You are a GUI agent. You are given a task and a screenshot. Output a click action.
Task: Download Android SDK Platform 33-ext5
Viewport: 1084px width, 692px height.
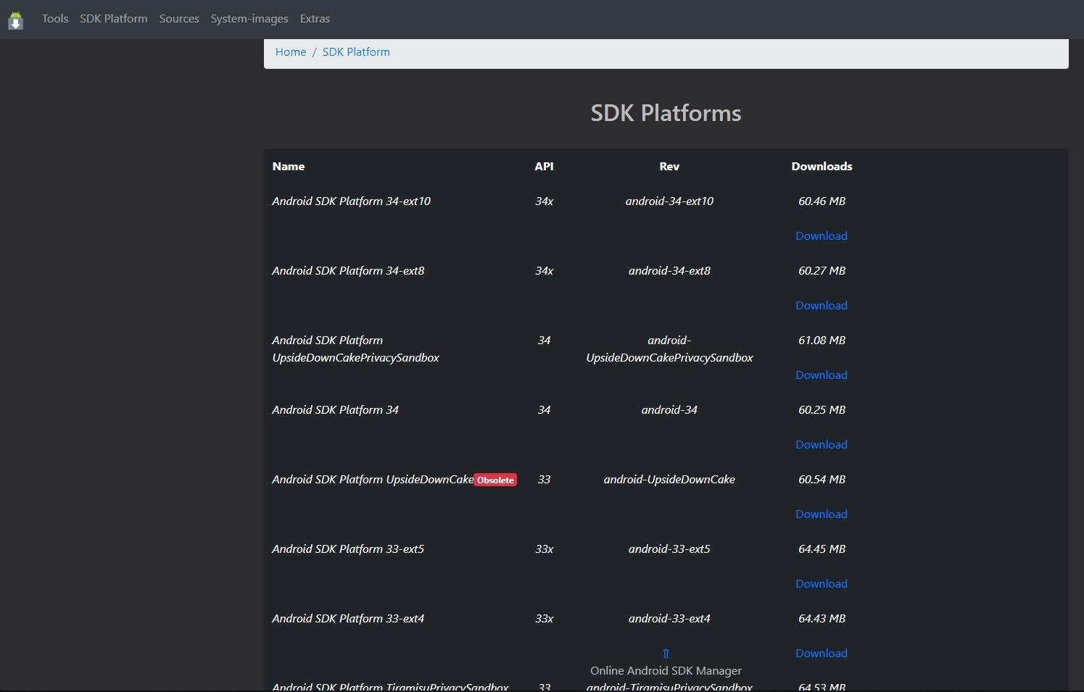pyautogui.click(x=822, y=584)
